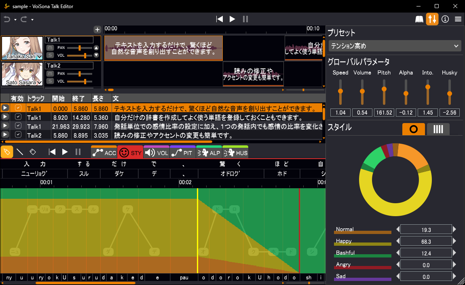Viewport: 465px width, 285px height.
Task: Open the preset dropdown テンション高め
Action: point(395,46)
